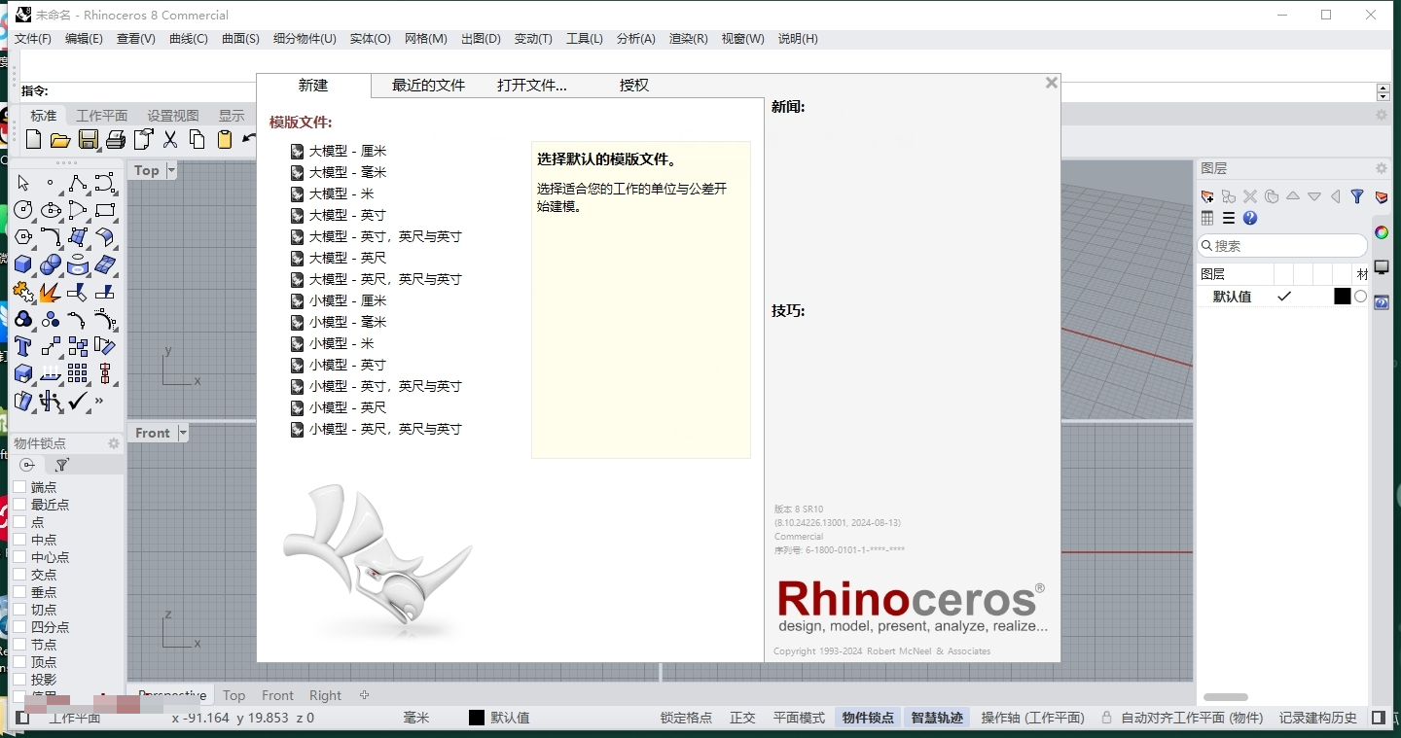The width and height of the screenshot is (1401, 738).
Task: Delete layer using the X icon
Action: (1249, 196)
